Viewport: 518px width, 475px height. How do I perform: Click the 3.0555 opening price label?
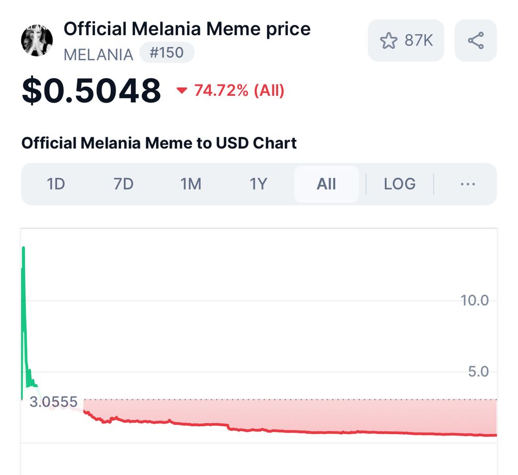click(x=53, y=402)
